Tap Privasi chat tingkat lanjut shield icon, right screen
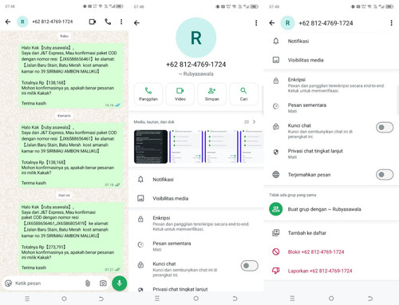399x305 pixels. click(276, 152)
